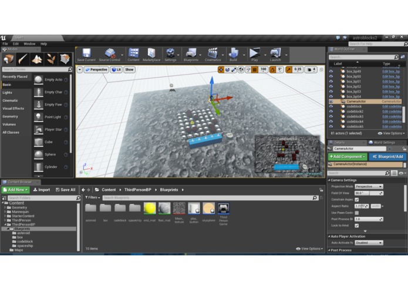This screenshot has height=290, width=408.
Task: Select the end_mat yellow material thumbnail
Action: [150, 208]
